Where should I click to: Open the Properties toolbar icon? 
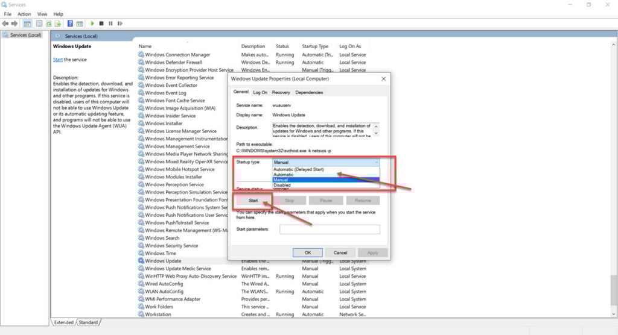coord(39,23)
